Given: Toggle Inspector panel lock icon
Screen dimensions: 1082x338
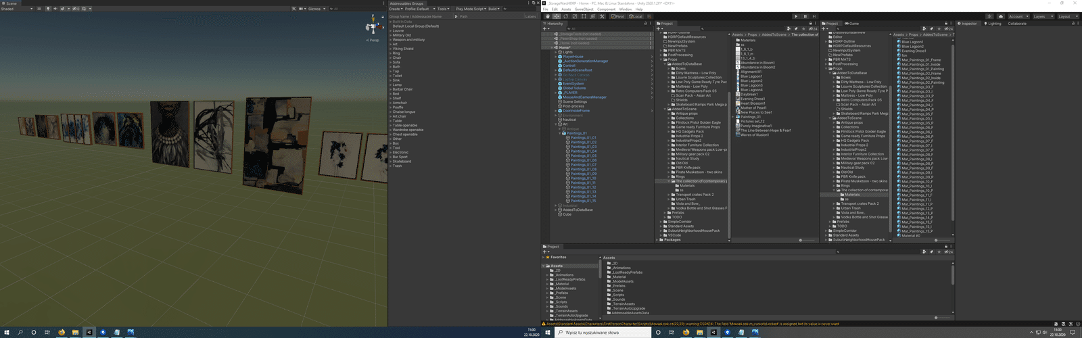Looking at the screenshot, I should coord(1073,24).
